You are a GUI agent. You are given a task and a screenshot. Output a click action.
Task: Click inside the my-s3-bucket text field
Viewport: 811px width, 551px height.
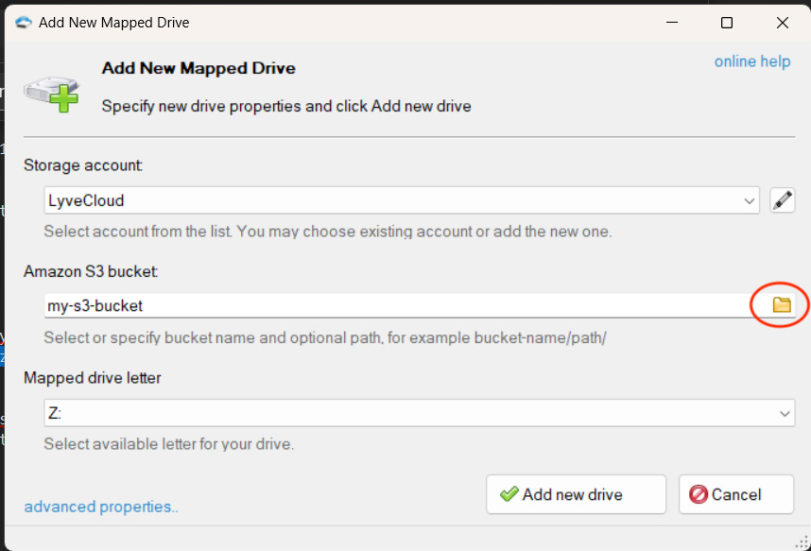[x=398, y=305]
